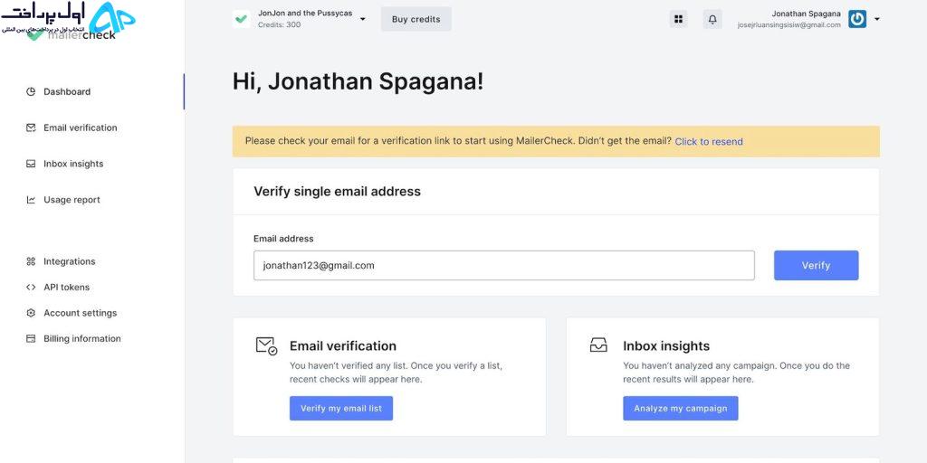This screenshot has height=463, width=927.
Task: Click the Jonathan Spagana name in header
Action: [806, 14]
